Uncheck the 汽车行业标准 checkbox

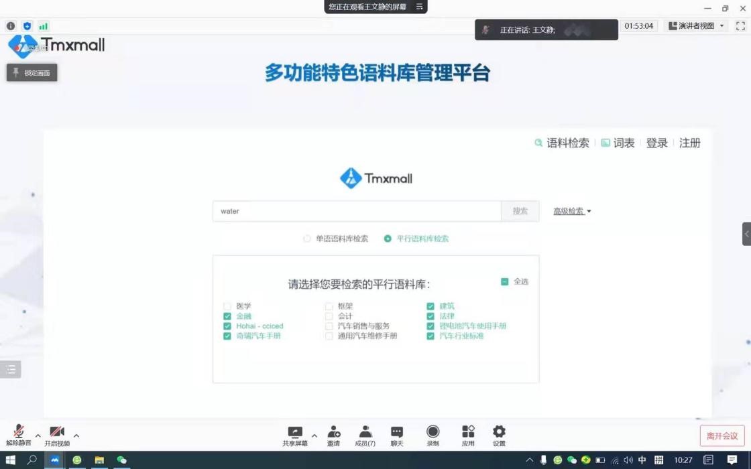[430, 336]
